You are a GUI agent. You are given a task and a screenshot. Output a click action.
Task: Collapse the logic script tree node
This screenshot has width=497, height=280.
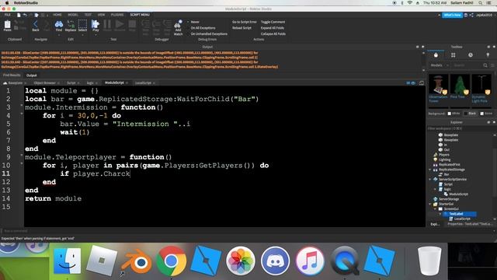[435, 190]
